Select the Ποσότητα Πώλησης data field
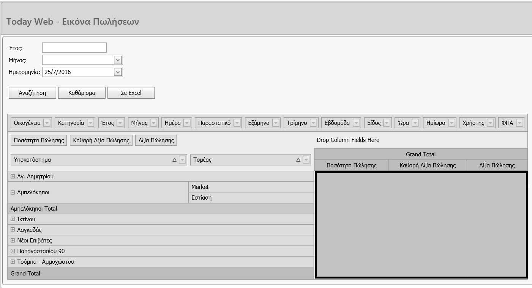 pyautogui.click(x=39, y=140)
